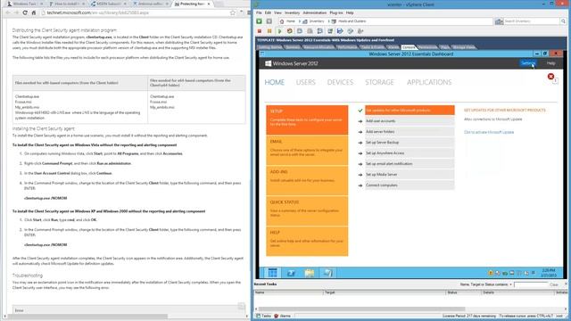Switch to the Performance tab

pos(347,47)
